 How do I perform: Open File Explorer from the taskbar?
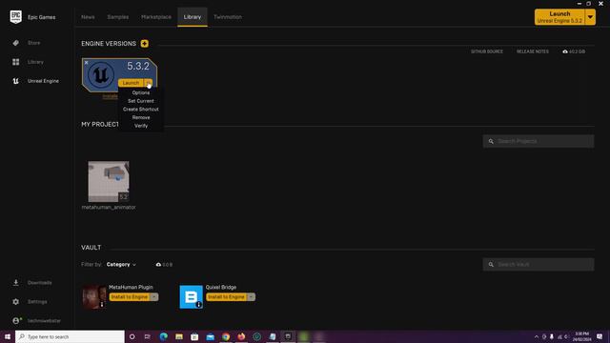(x=179, y=336)
